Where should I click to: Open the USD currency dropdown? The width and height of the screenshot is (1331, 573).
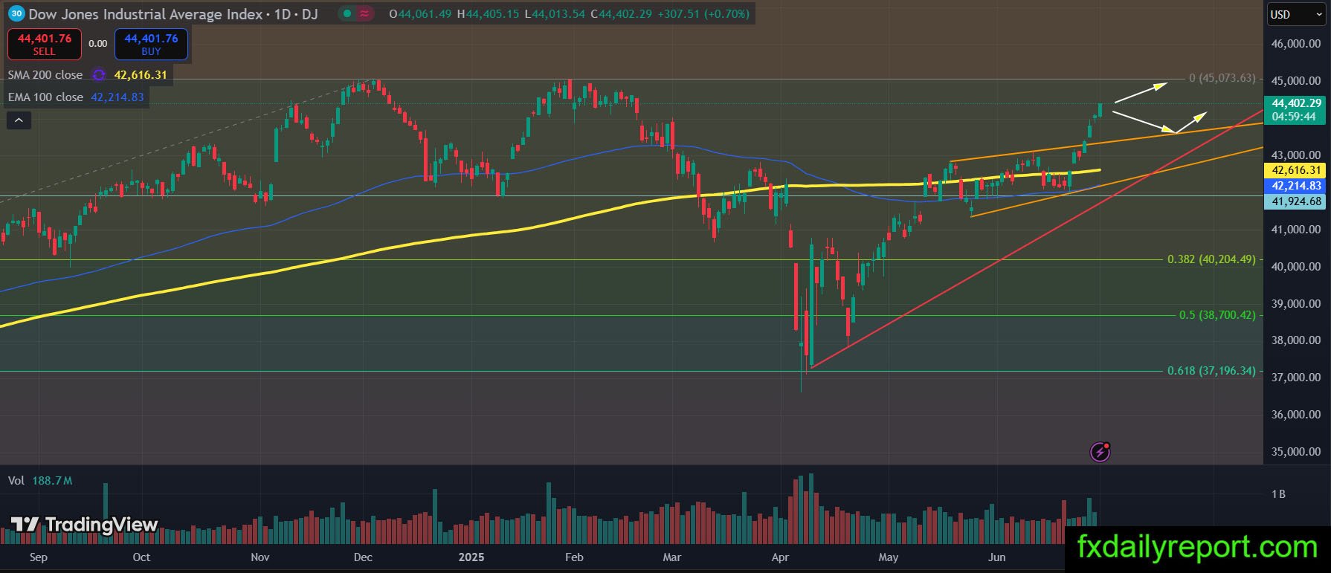click(1296, 14)
